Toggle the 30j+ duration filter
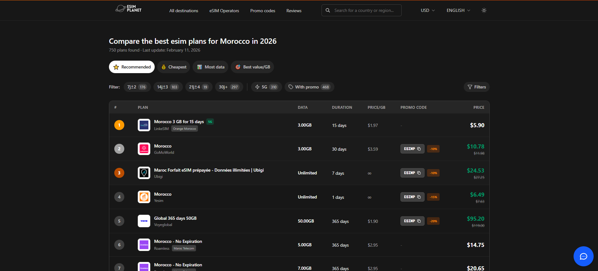This screenshot has width=598, height=271. tap(229, 87)
